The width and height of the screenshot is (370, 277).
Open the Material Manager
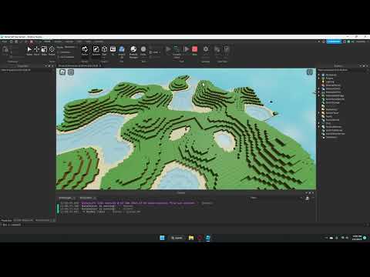133,52
